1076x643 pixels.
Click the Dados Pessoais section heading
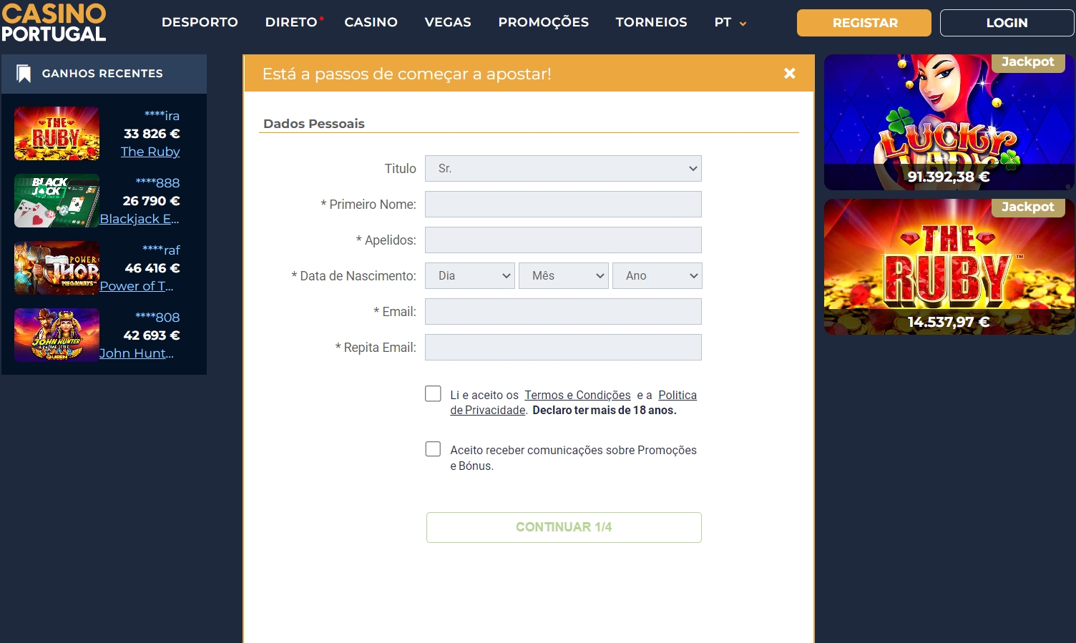point(314,124)
